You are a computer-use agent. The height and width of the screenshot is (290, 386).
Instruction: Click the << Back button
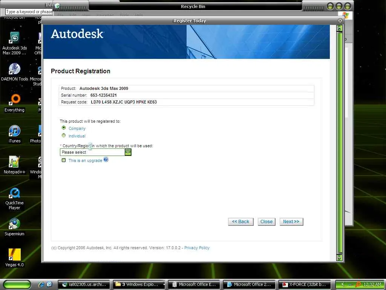click(x=240, y=222)
